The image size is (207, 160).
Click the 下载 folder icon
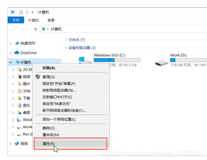[x=20, y=98]
